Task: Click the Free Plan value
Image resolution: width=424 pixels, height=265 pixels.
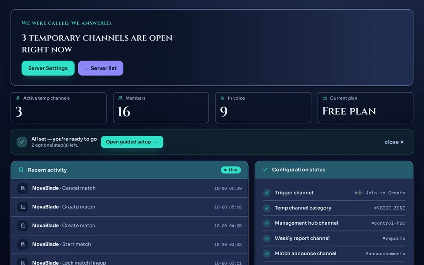Action: click(x=349, y=111)
